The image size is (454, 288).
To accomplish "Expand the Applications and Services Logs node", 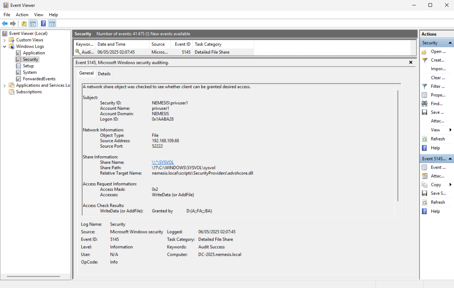I will point(4,85).
